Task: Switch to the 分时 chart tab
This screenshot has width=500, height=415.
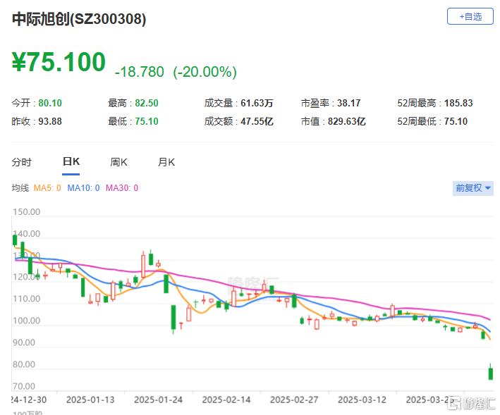Action: (x=21, y=162)
